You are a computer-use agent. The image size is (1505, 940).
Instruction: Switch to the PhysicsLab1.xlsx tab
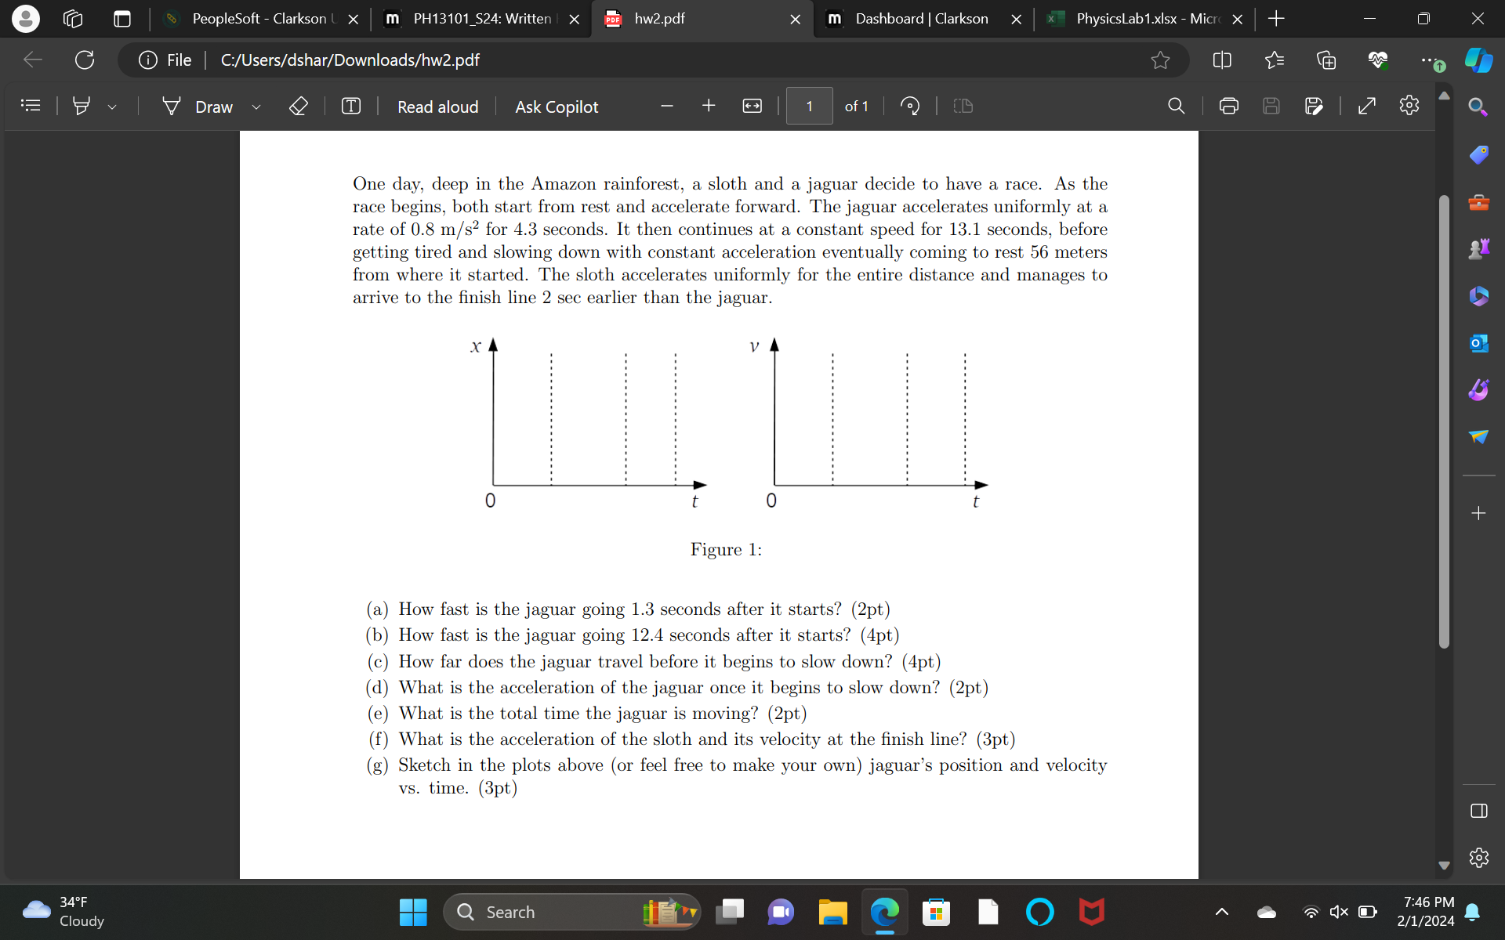(x=1141, y=19)
